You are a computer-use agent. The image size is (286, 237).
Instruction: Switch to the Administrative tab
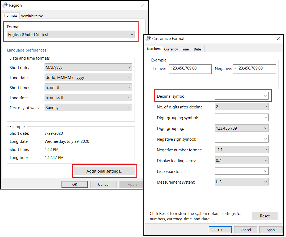(32, 16)
